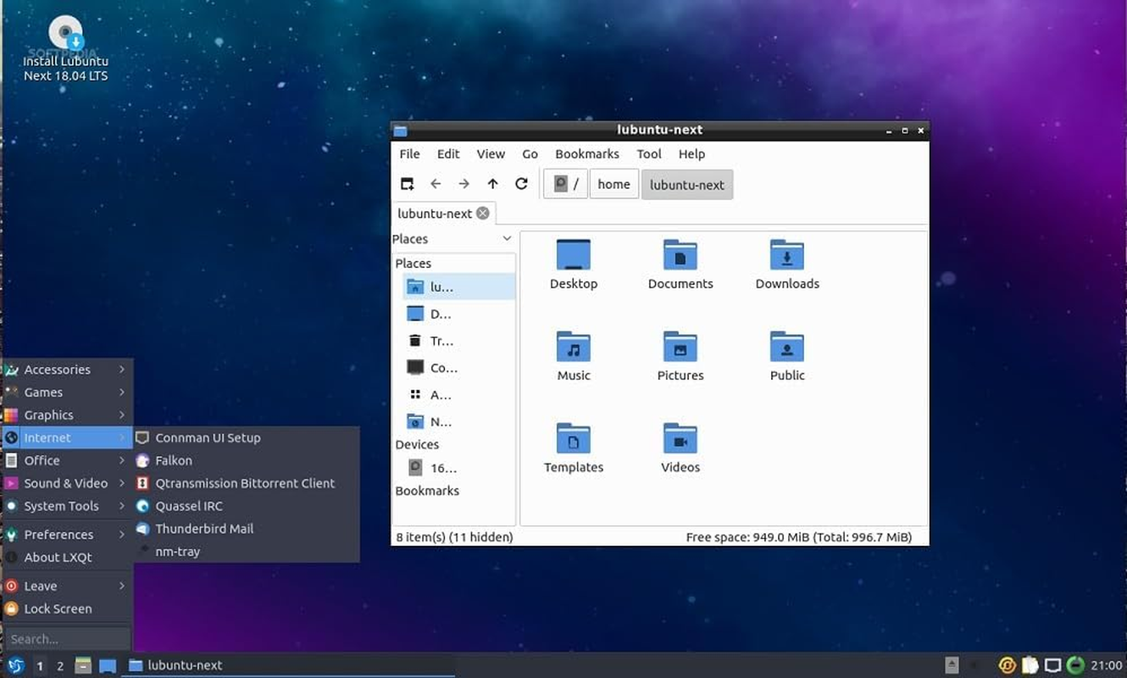Launch Qtransmission Bittorrent Client
Viewport: 1127px width, 678px height.
click(x=246, y=483)
